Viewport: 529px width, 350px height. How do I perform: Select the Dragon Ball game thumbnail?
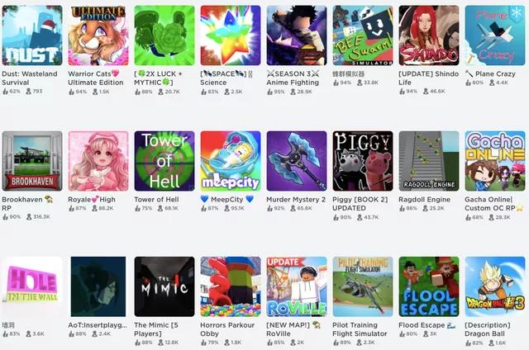pyautogui.click(x=495, y=286)
